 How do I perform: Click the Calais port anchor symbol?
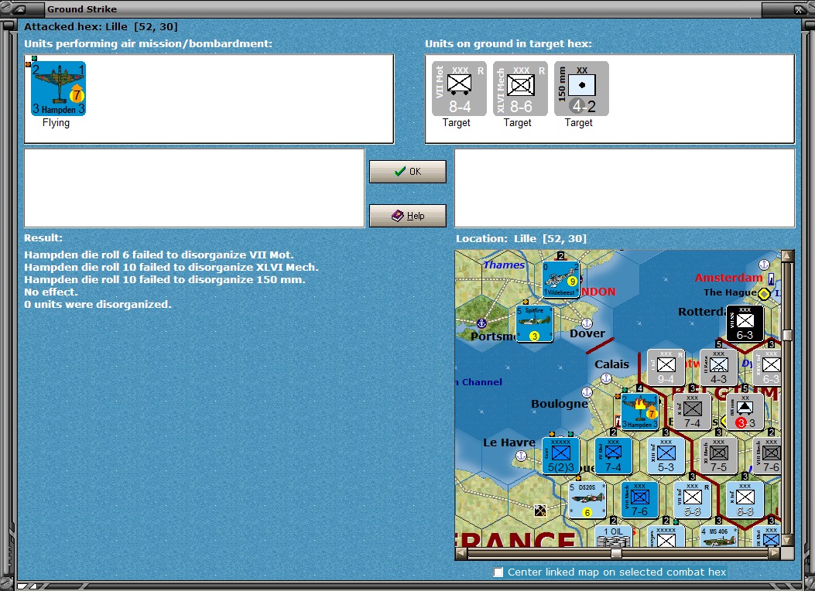tap(606, 378)
